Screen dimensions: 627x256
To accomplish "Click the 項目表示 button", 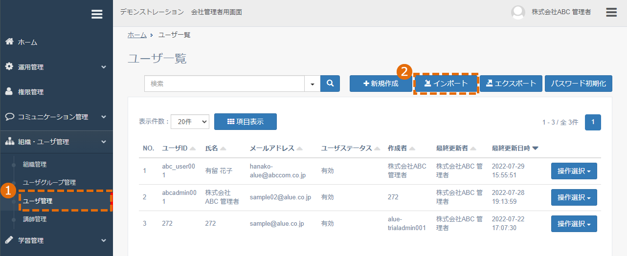I will coord(246,122).
